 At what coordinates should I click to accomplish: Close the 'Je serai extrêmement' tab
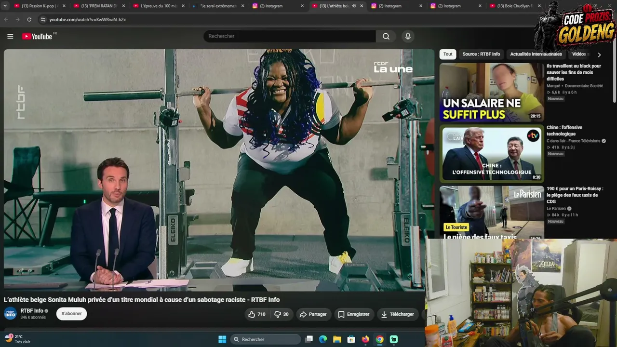(242, 6)
